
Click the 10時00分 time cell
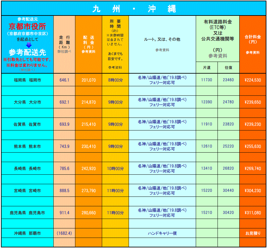pyautogui.click(x=116, y=169)
